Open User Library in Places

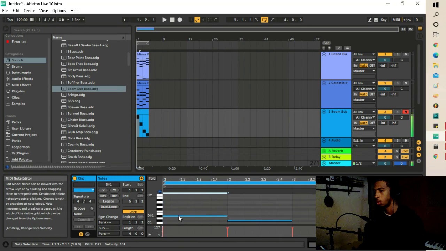tap(21, 128)
